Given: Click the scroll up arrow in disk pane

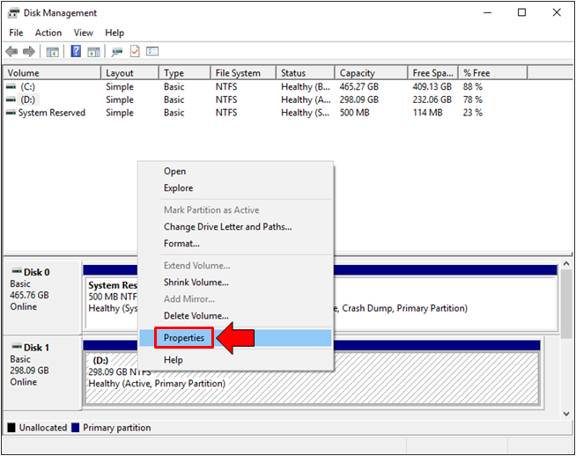Looking at the screenshot, I should point(566,263).
